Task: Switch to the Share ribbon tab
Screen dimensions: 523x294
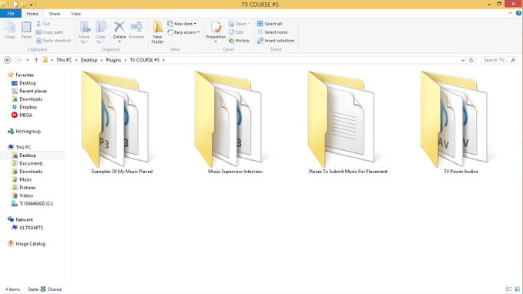Action: coord(55,14)
